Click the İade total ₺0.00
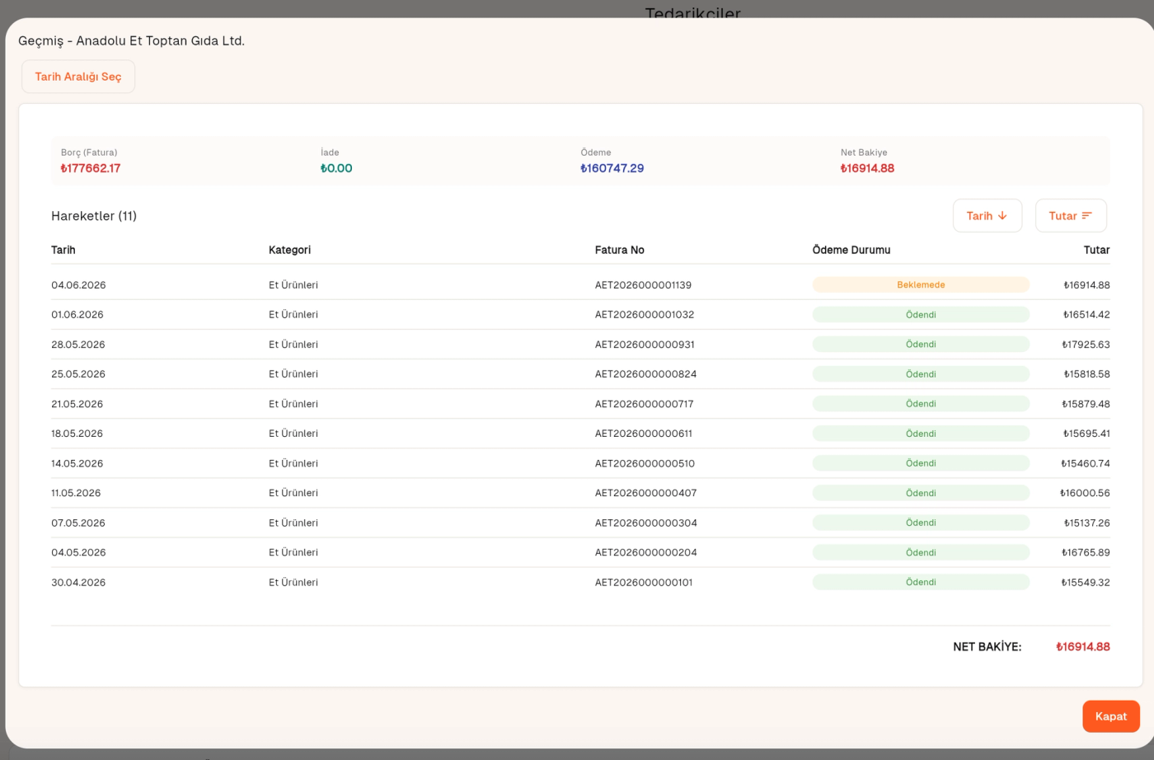Screen dimensions: 1154x760 pyautogui.click(x=336, y=168)
